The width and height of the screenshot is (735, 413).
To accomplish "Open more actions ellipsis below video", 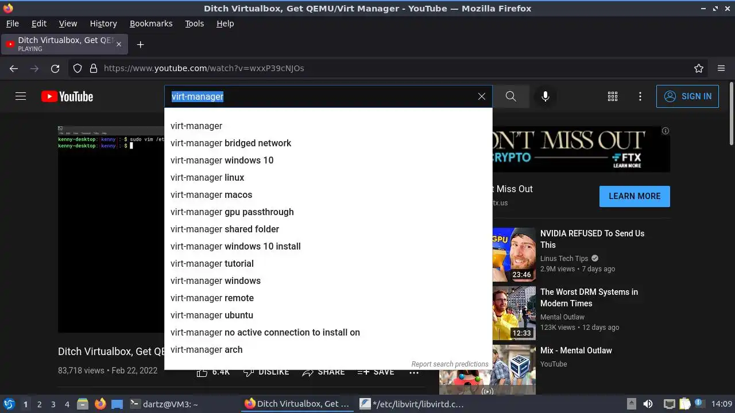I will pyautogui.click(x=414, y=372).
